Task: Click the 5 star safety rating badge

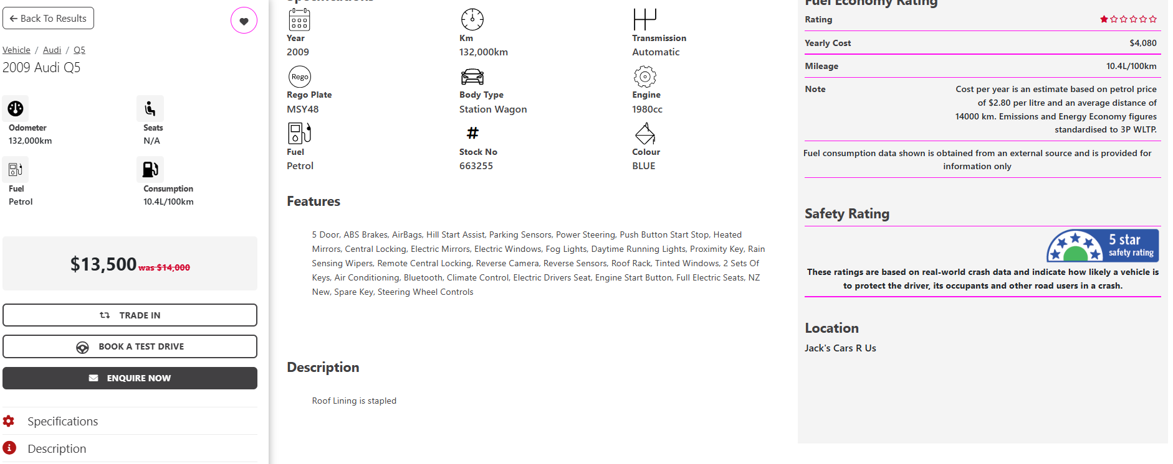Action: (1102, 245)
